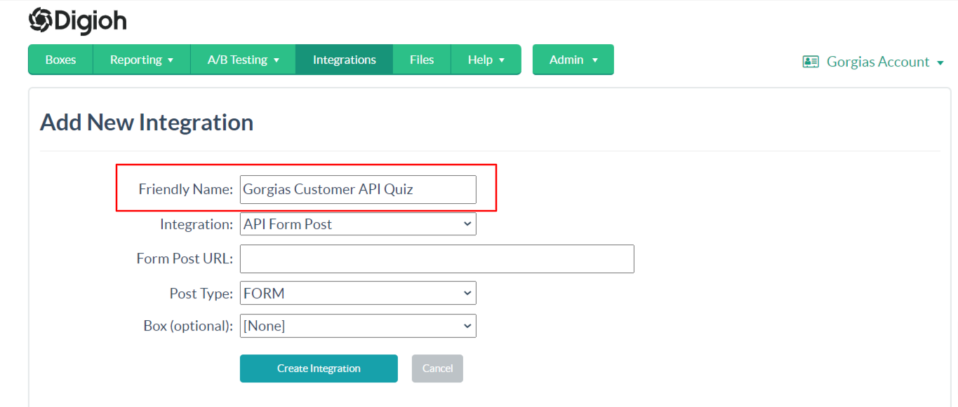Viewport: 958px width, 407px height.
Task: Open the A/B Testing menu
Action: (243, 60)
